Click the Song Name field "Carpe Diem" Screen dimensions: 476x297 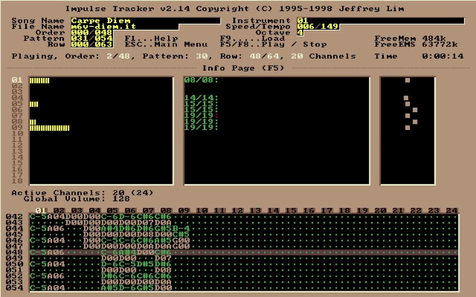pyautogui.click(x=145, y=21)
